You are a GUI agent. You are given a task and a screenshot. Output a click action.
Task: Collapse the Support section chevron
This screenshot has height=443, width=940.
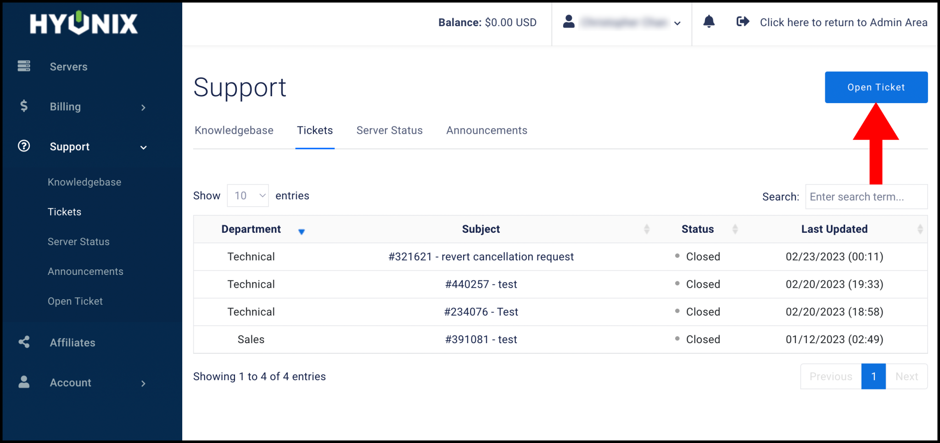tap(143, 148)
